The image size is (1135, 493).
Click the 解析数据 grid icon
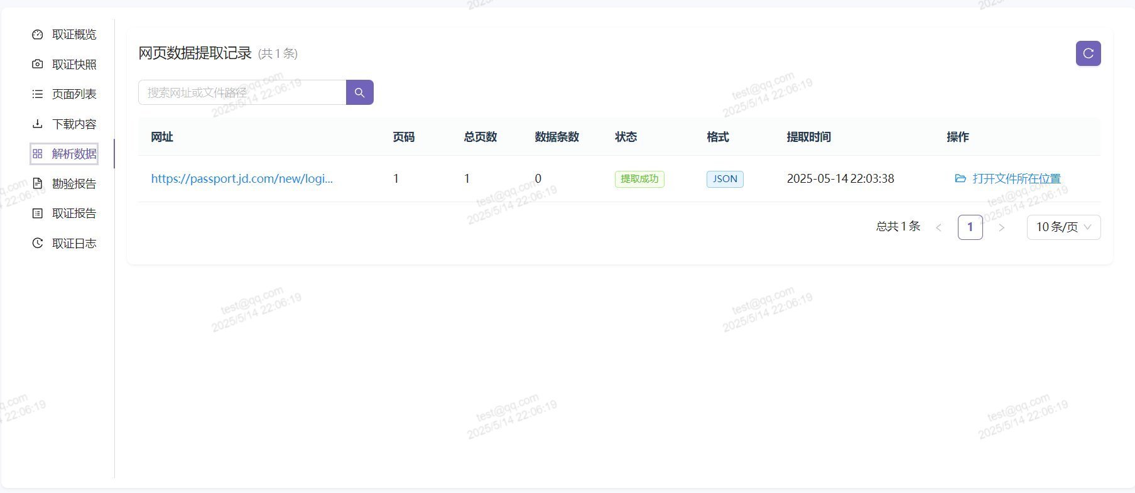(38, 154)
